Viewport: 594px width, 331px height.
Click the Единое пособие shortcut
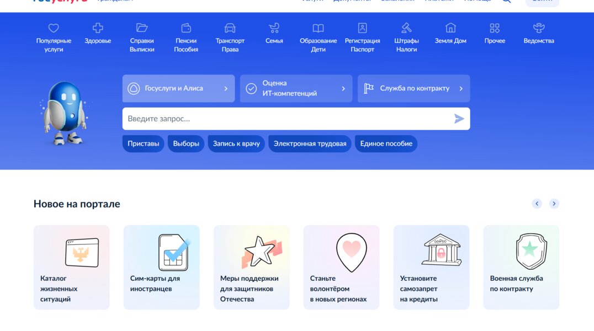386,143
